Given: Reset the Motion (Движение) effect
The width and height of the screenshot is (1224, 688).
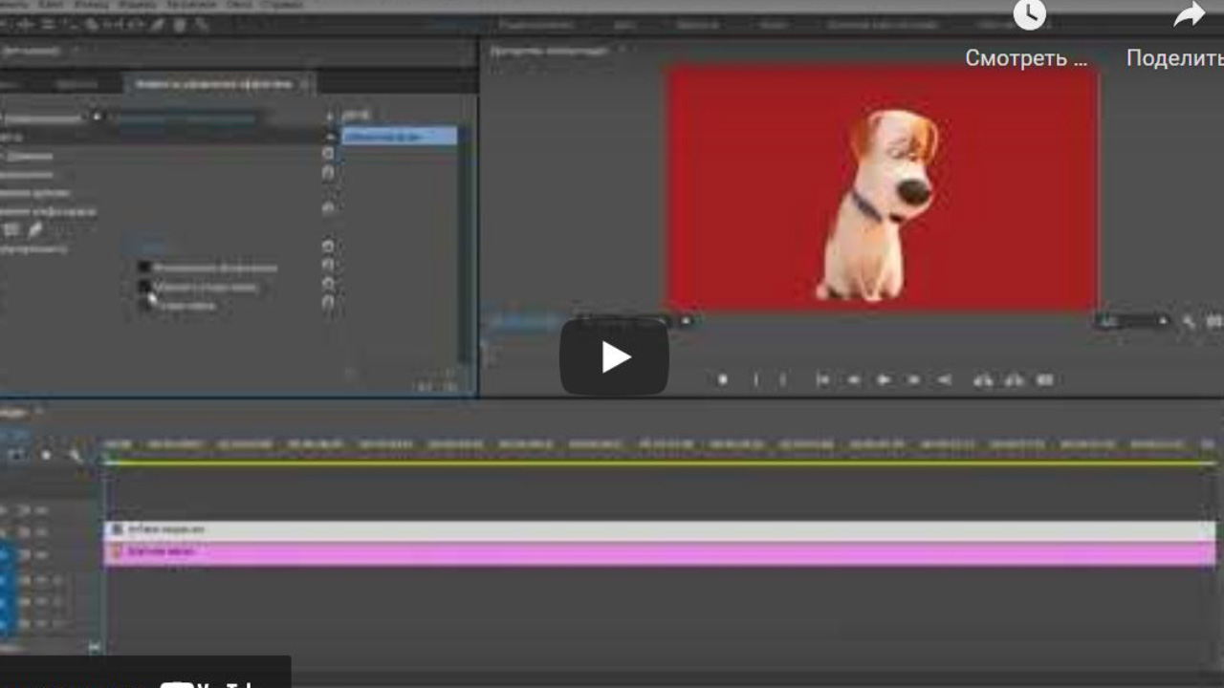Looking at the screenshot, I should [328, 154].
